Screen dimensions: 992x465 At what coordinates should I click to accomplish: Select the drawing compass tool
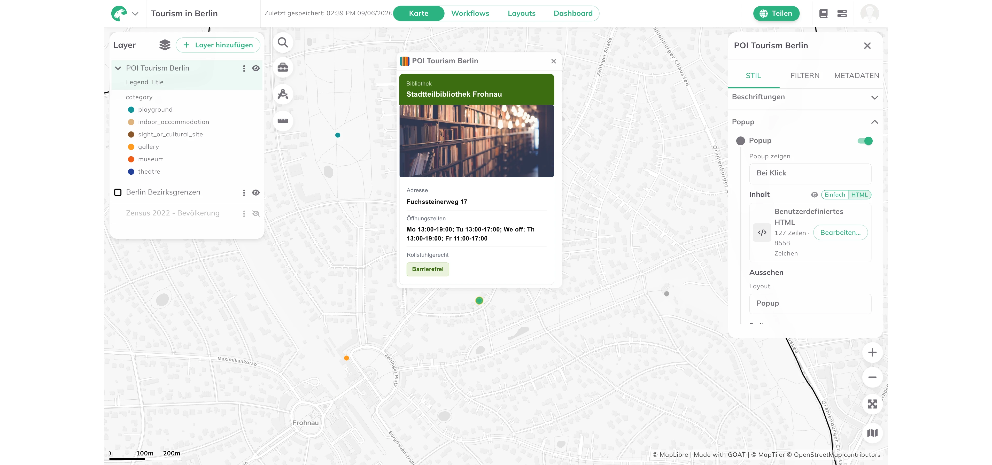[283, 94]
